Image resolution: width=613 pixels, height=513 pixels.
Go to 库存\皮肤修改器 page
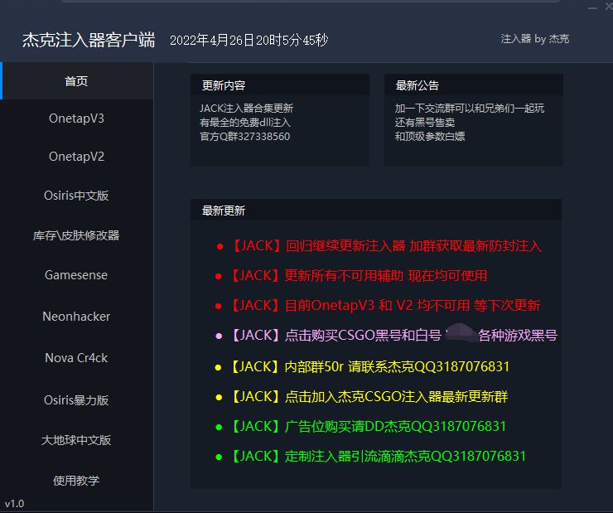76,236
